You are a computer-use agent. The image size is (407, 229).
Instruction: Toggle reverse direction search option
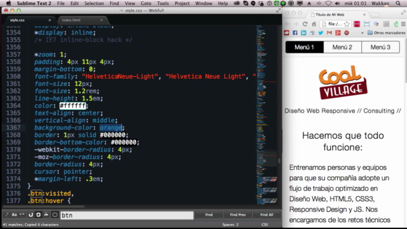point(31,215)
